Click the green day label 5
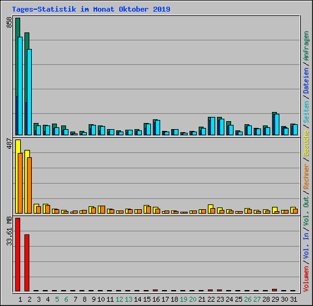 [x=57, y=299]
